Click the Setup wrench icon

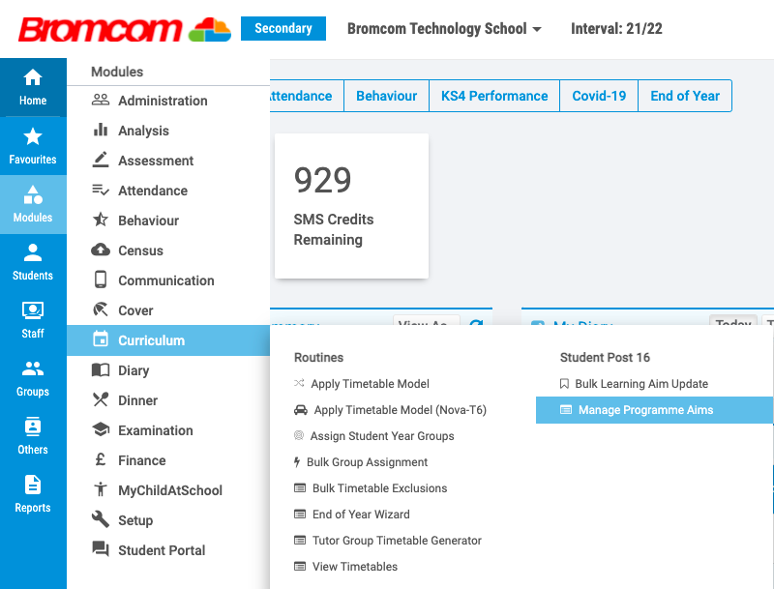(x=101, y=519)
